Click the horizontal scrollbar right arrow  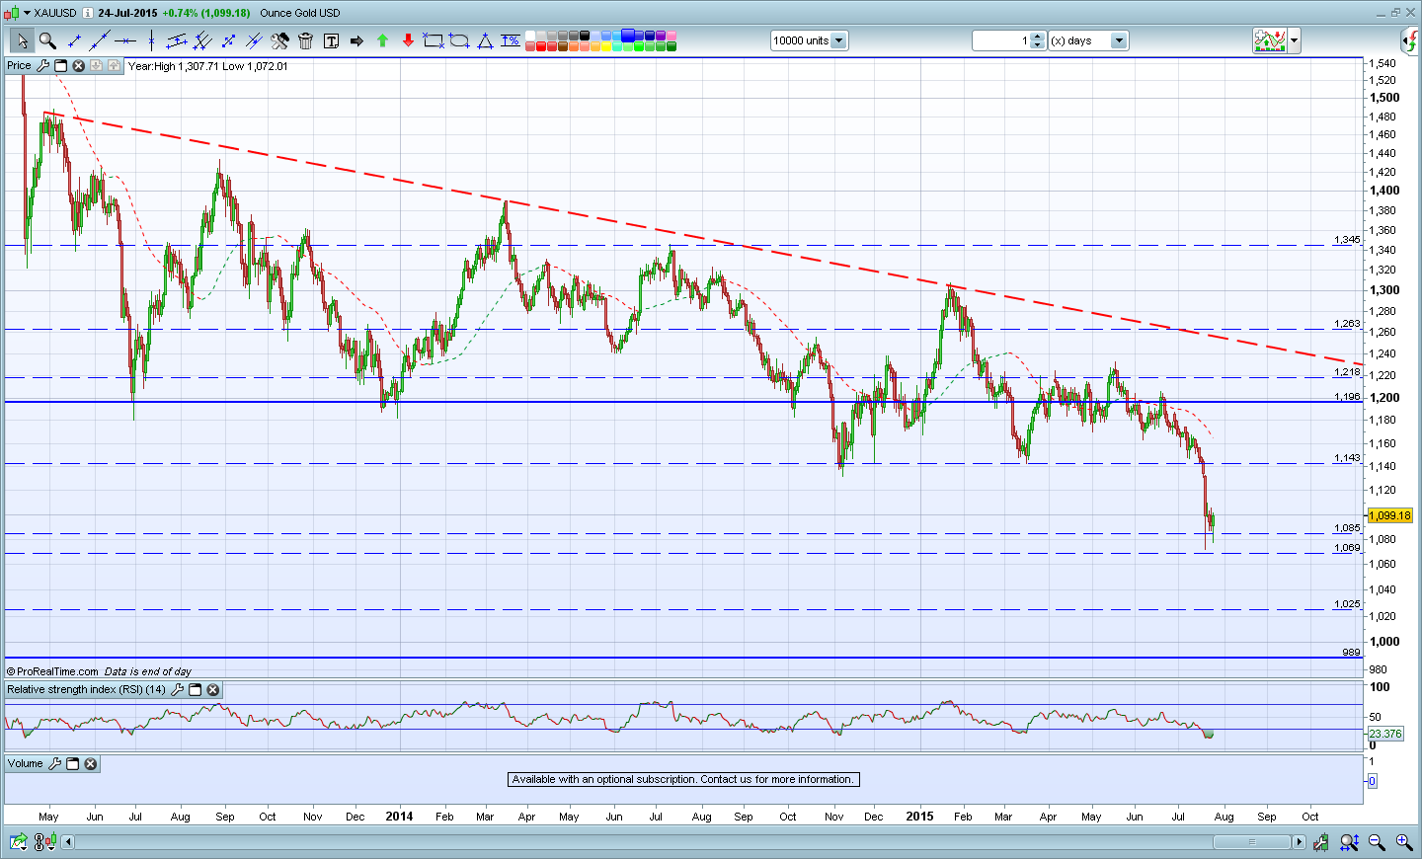pyautogui.click(x=1298, y=842)
